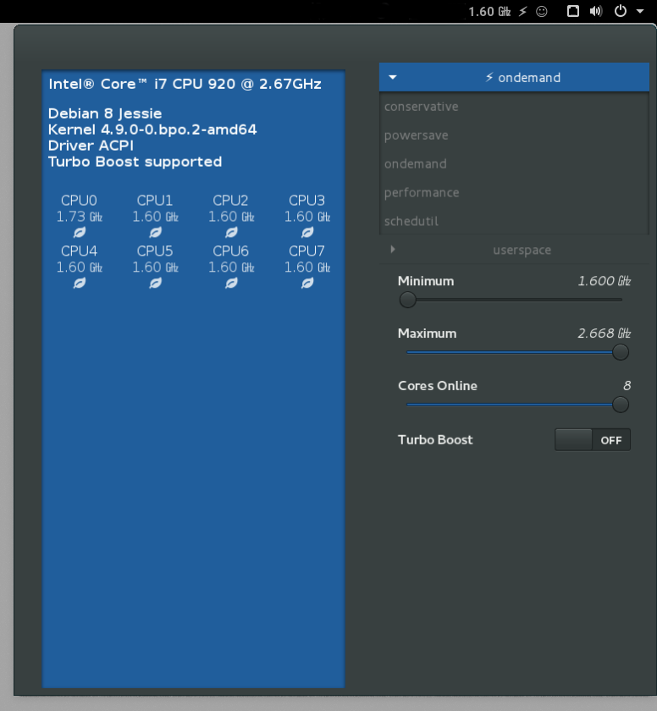
Task: Click the leaf icon under CPU3
Action: 307,233
